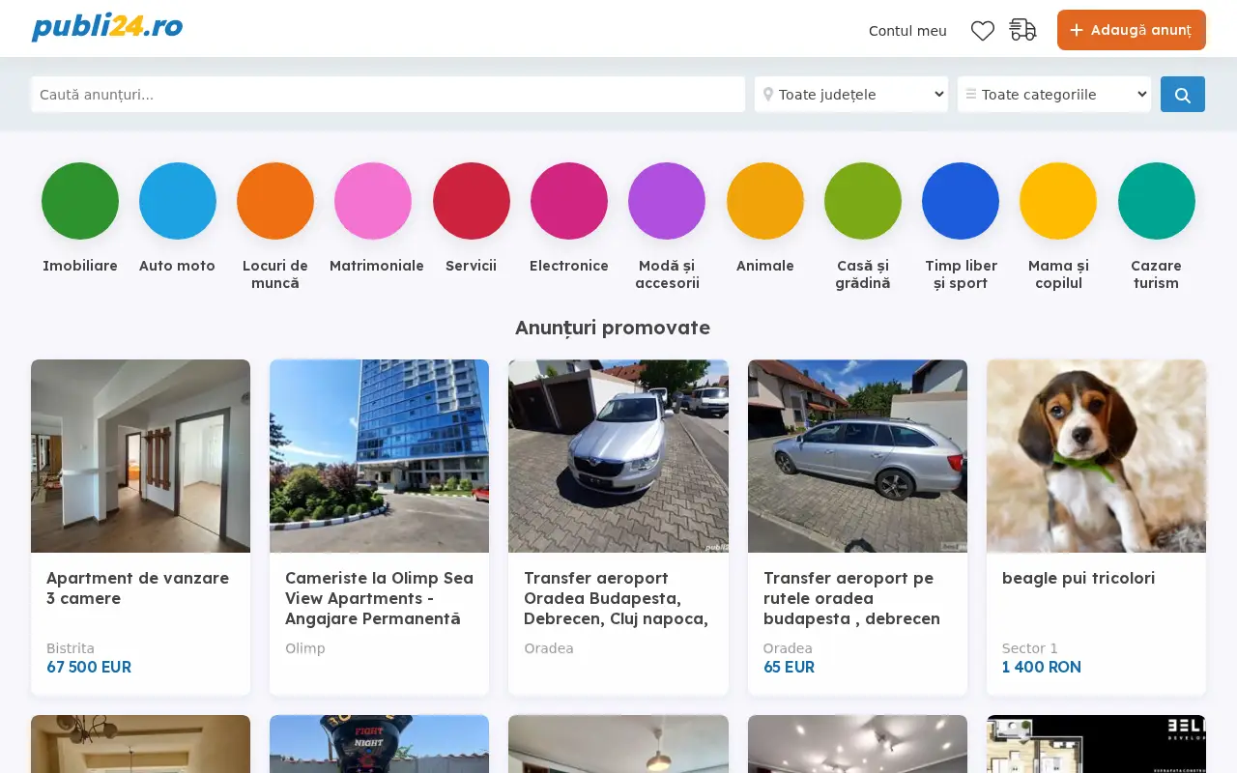Open the favorites heart icon
This screenshot has height=773, width=1237.
click(x=982, y=31)
